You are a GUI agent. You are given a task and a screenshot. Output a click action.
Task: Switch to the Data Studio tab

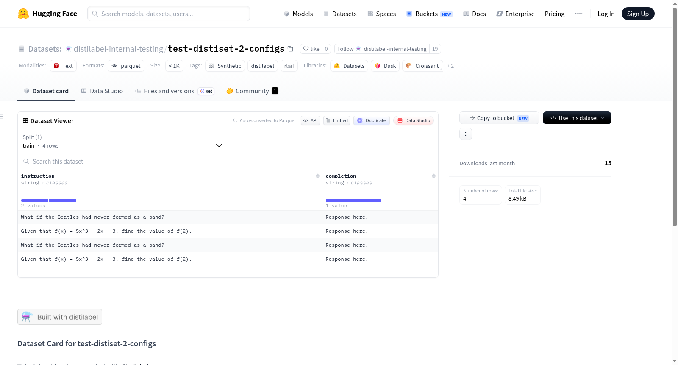[102, 91]
